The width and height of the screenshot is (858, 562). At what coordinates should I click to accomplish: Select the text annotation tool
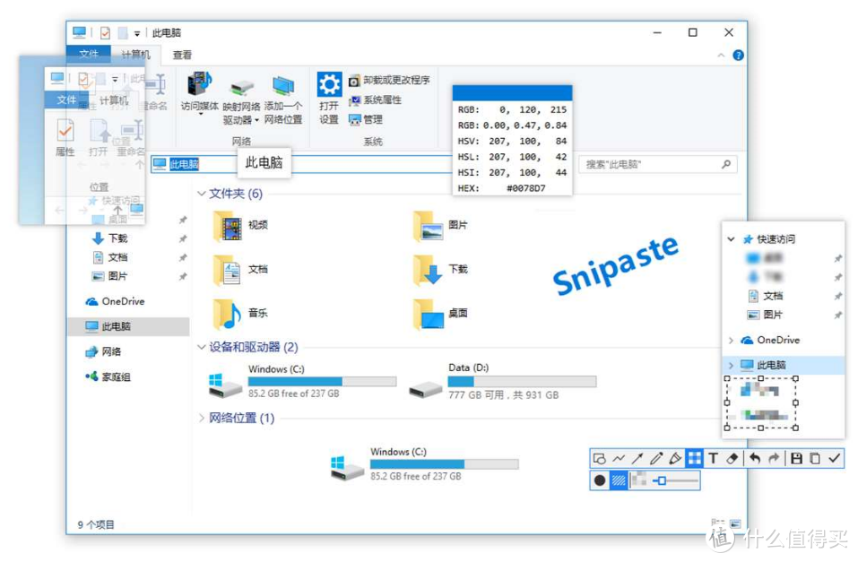(714, 458)
